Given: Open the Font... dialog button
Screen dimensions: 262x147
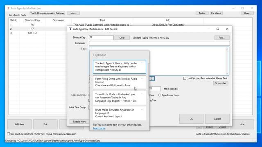Looking at the screenshot, I should [222, 38].
